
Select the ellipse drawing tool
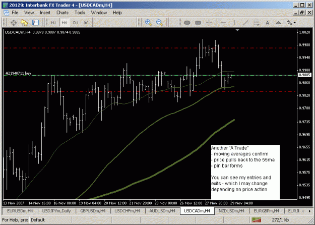[x=187, y=23]
